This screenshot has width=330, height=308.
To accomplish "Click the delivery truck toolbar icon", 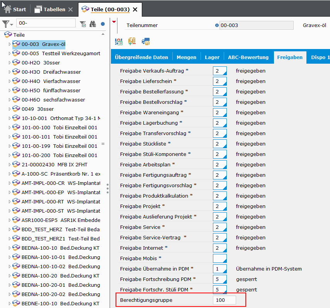I will pyautogui.click(x=146, y=41).
